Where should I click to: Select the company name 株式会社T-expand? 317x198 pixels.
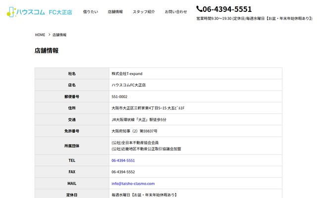click(127, 74)
